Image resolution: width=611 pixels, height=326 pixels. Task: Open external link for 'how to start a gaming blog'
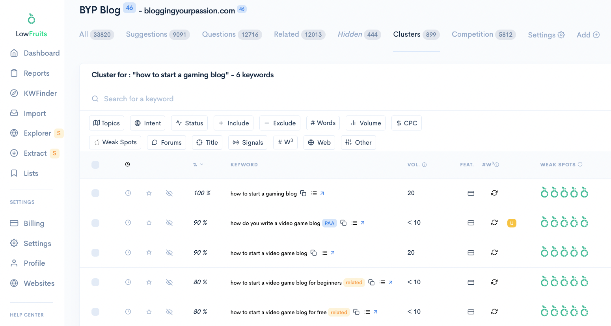[x=322, y=193]
